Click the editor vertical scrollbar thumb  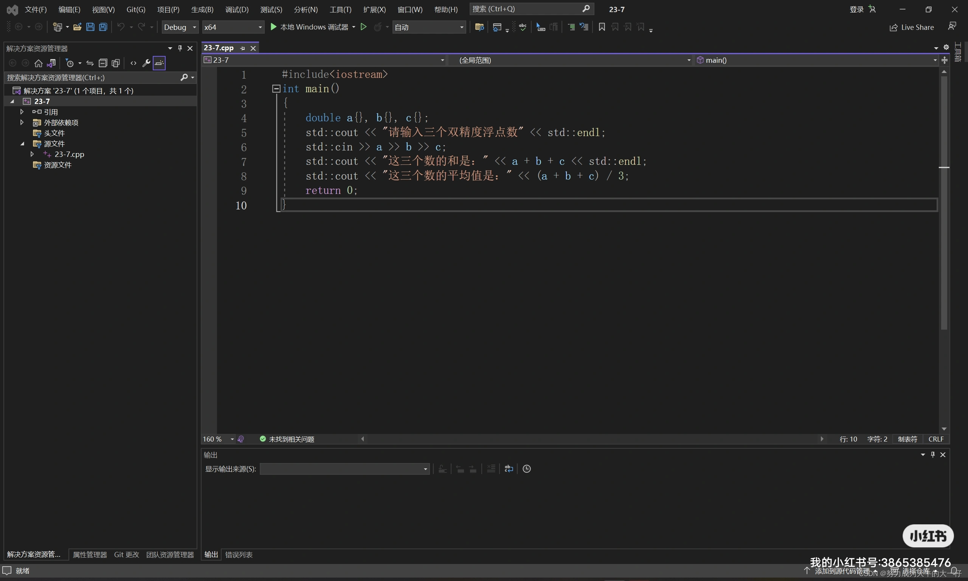[x=944, y=202]
